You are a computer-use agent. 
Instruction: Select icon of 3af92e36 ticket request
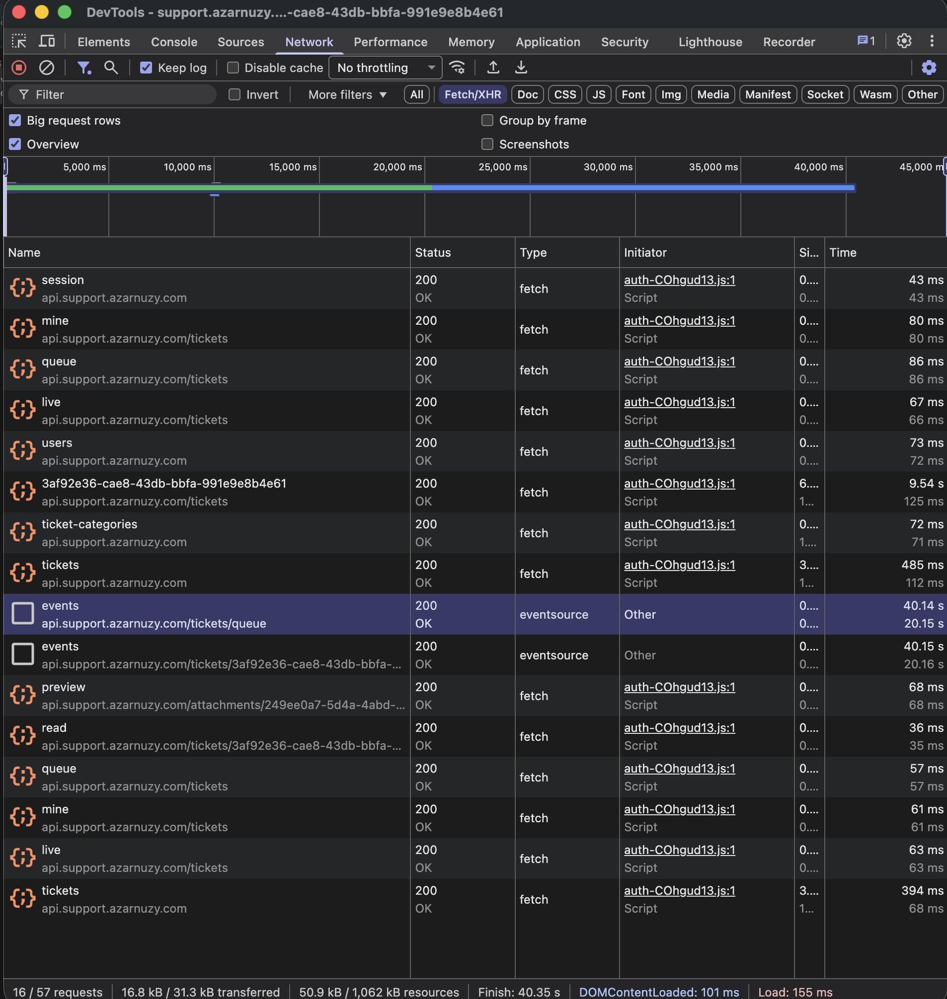22,492
